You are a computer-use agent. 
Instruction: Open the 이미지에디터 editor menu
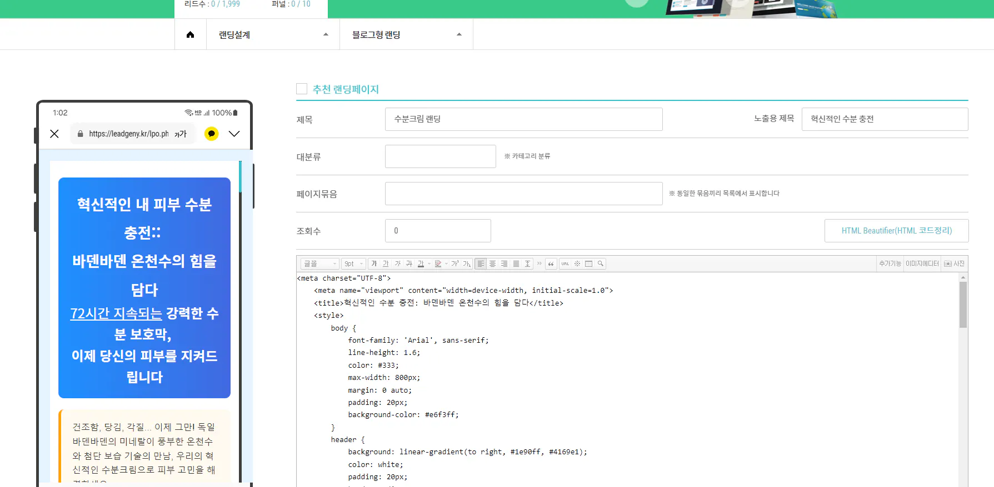tap(922, 263)
